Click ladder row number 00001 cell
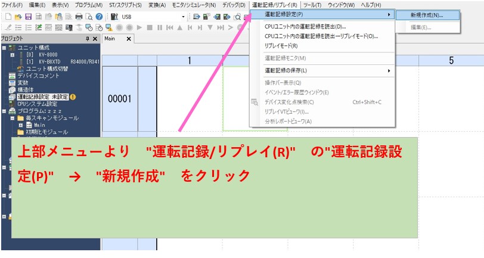 [x=120, y=99]
